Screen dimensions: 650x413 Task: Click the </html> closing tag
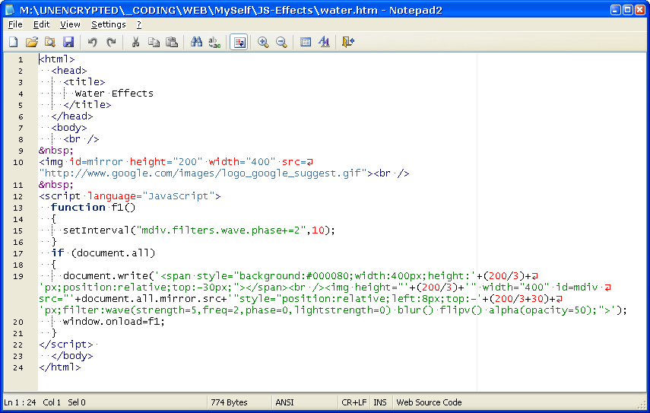60,367
